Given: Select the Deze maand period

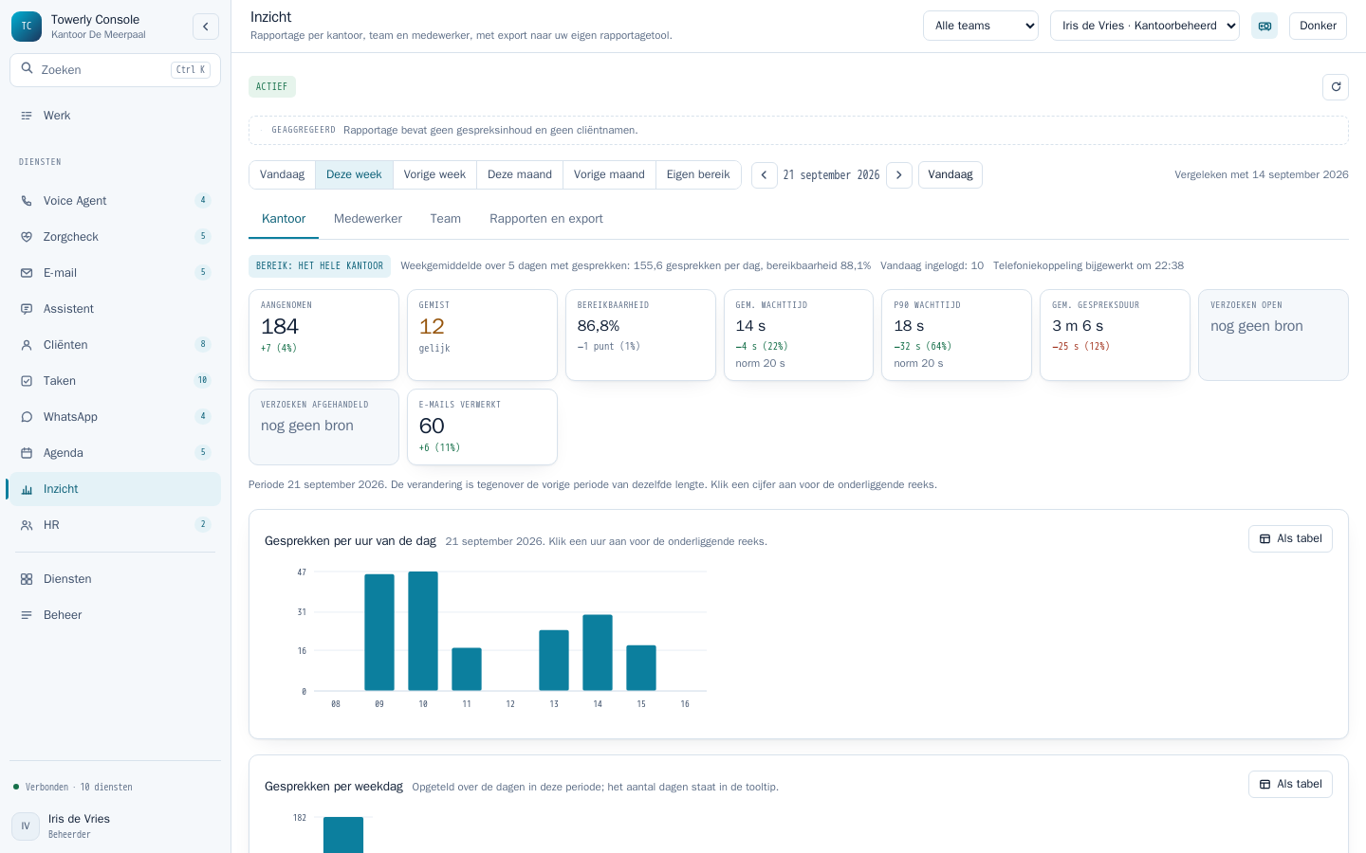Looking at the screenshot, I should point(520,175).
